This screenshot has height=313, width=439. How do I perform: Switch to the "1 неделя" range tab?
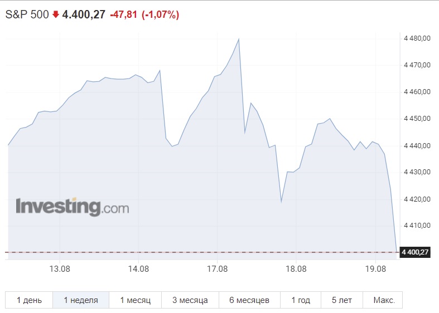[x=81, y=300]
